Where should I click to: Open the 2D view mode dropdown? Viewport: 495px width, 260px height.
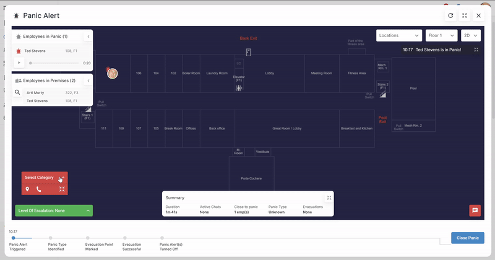[470, 36]
